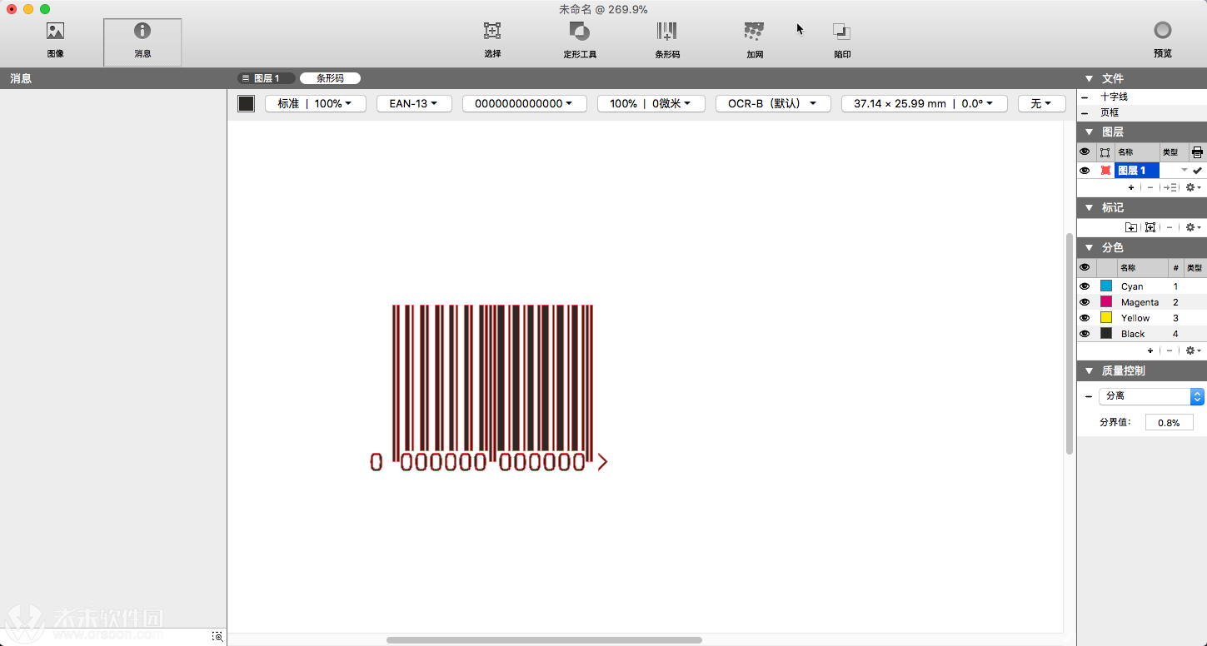Select the 消息 info toolbar button

tap(142, 42)
